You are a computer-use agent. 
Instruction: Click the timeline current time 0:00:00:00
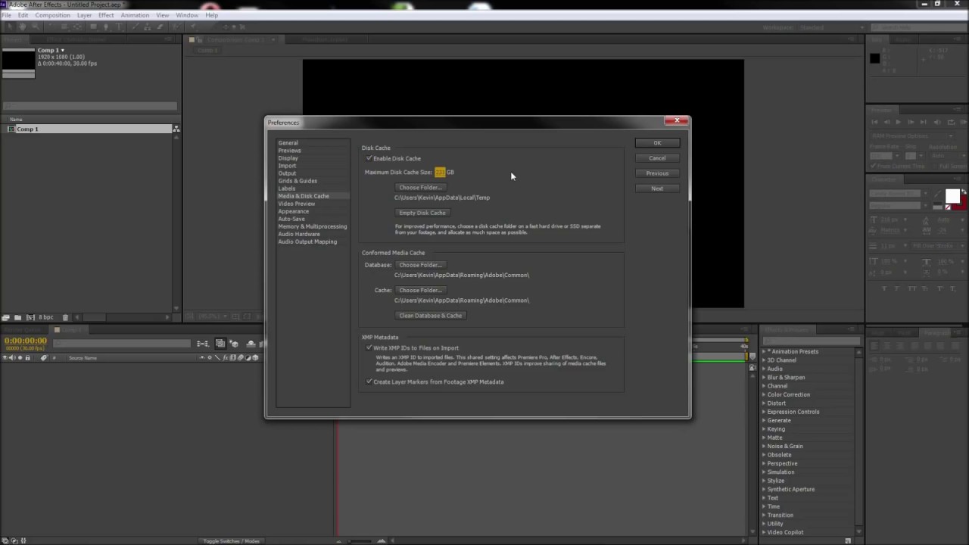pos(26,341)
